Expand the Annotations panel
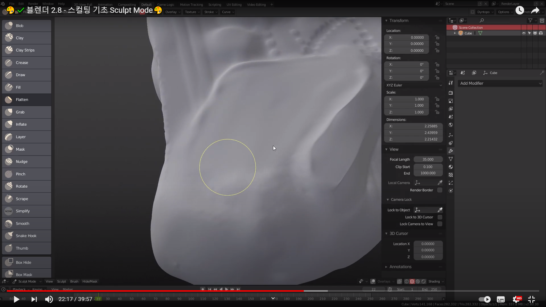The image size is (546, 307). (400, 267)
